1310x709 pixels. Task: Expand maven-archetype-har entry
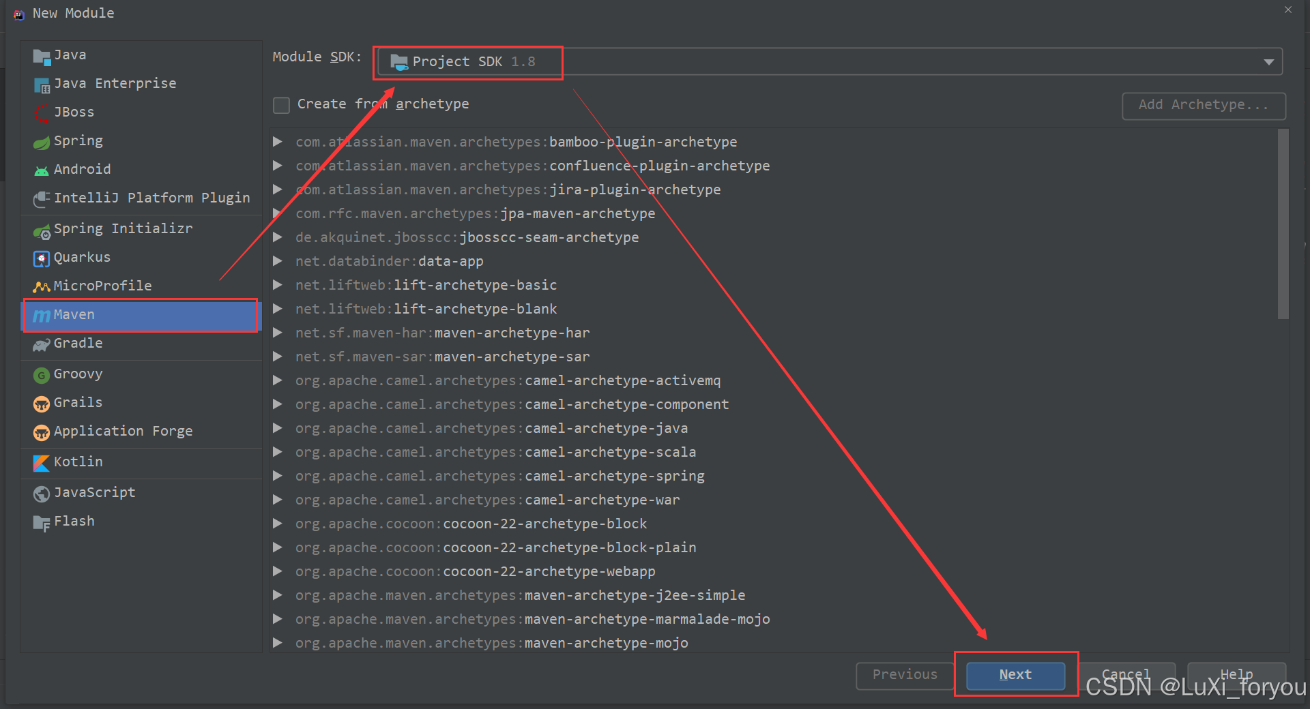(278, 333)
